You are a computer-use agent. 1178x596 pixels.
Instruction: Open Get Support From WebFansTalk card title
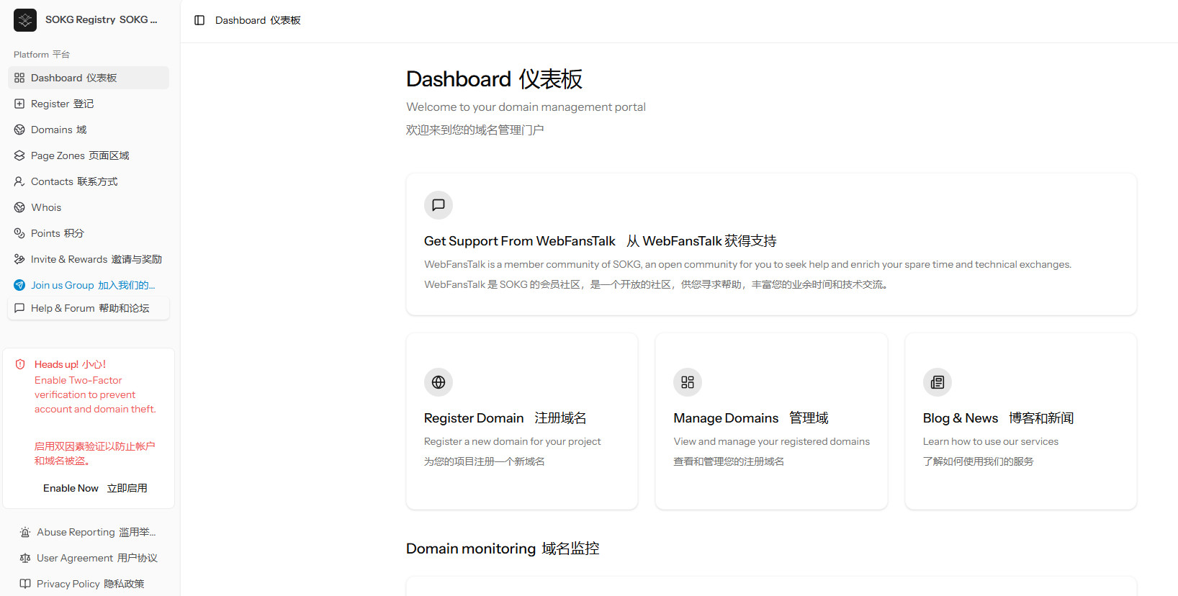pos(601,241)
